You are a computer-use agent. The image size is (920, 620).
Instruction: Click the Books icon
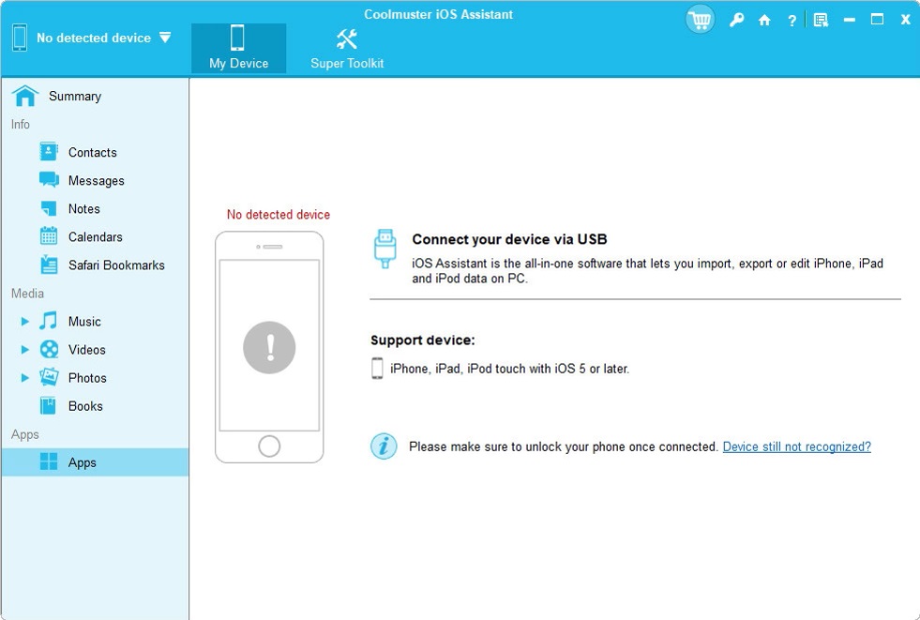coord(48,405)
